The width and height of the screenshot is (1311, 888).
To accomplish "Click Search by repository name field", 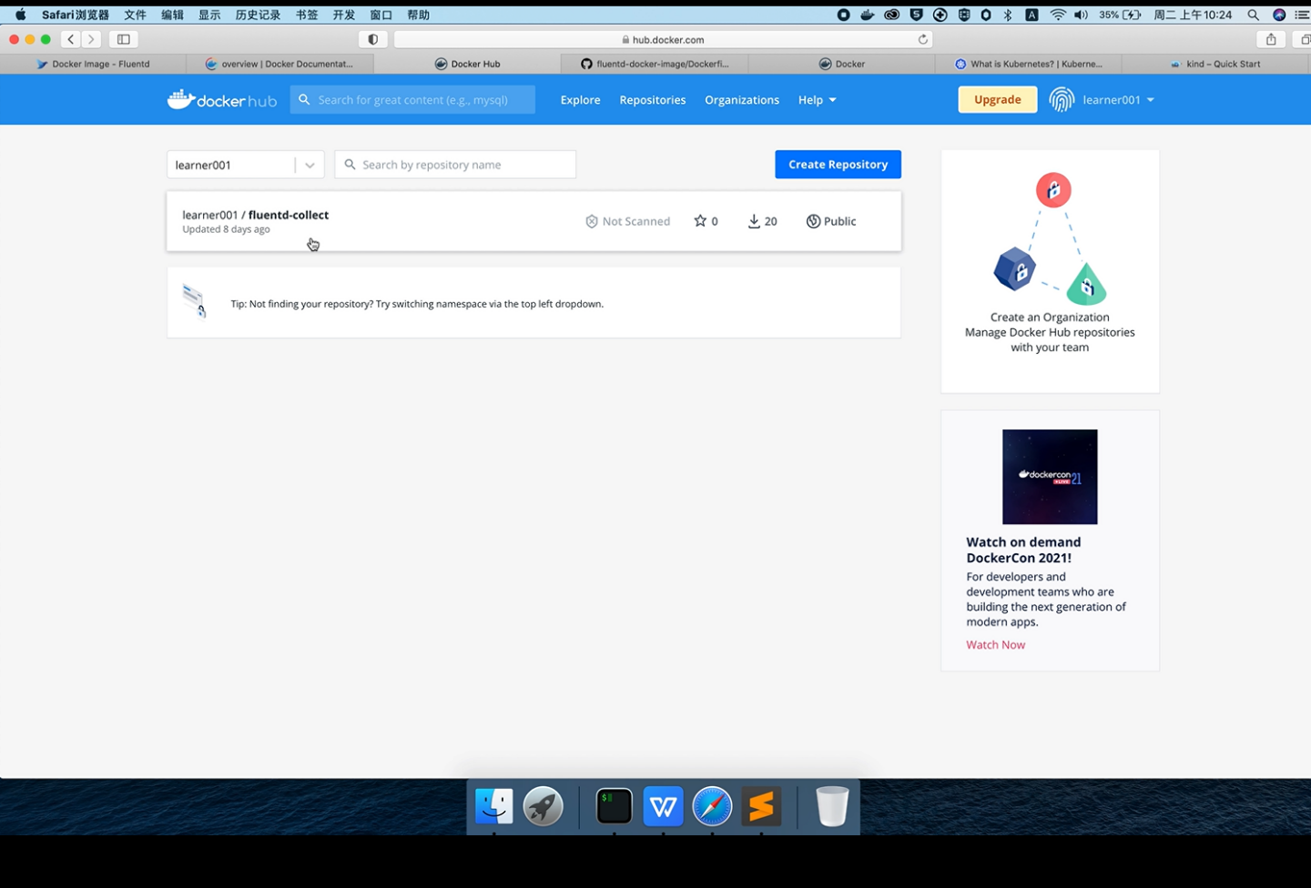I will point(455,165).
